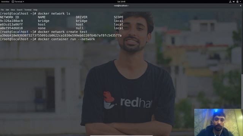
Task: Open the Terminal menu in the menu bar
Action: coord(28,10)
